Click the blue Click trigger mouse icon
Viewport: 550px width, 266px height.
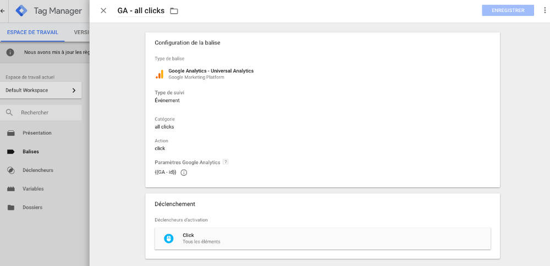click(169, 239)
